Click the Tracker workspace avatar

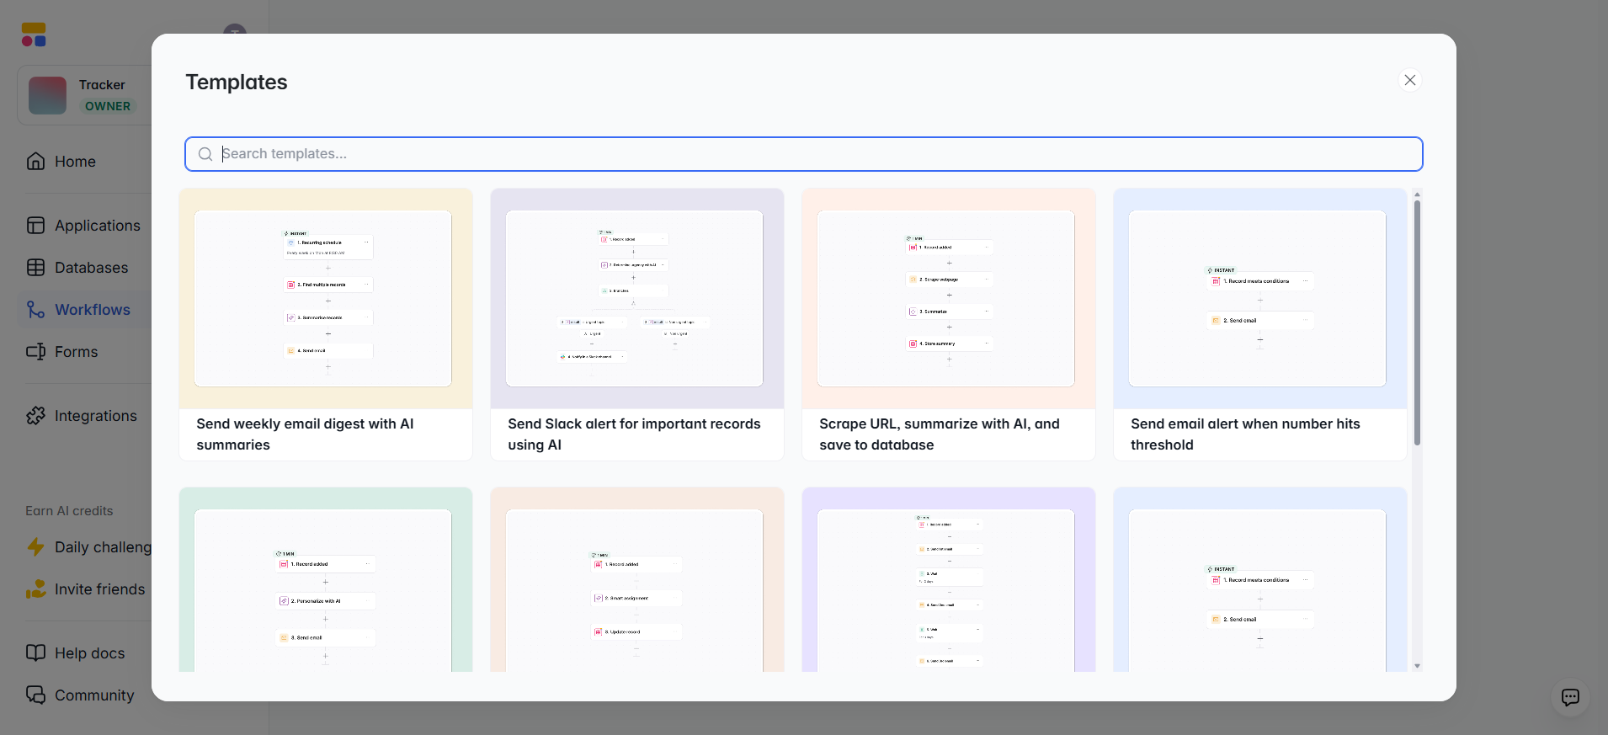pyautogui.click(x=47, y=95)
